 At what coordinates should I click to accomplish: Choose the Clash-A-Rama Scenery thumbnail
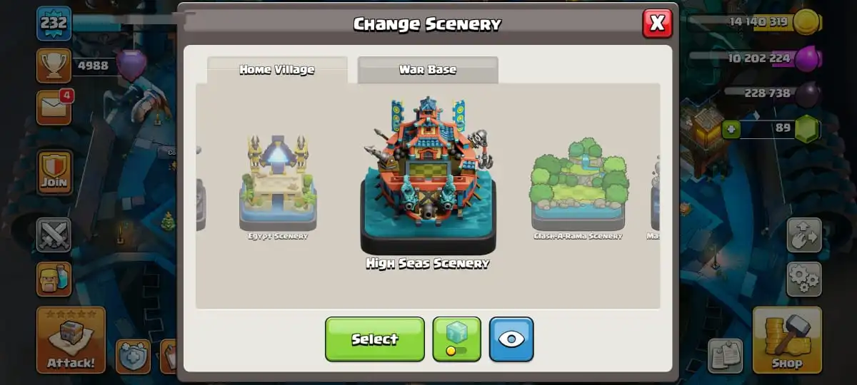(x=578, y=188)
